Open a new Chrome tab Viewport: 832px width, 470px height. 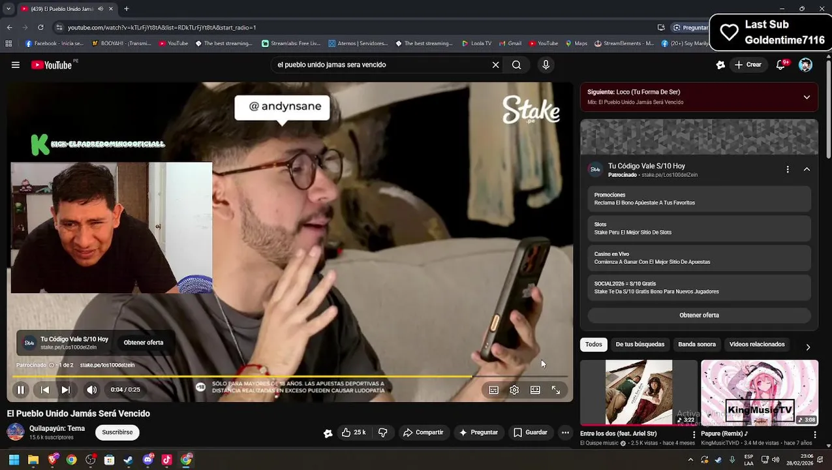point(127,8)
